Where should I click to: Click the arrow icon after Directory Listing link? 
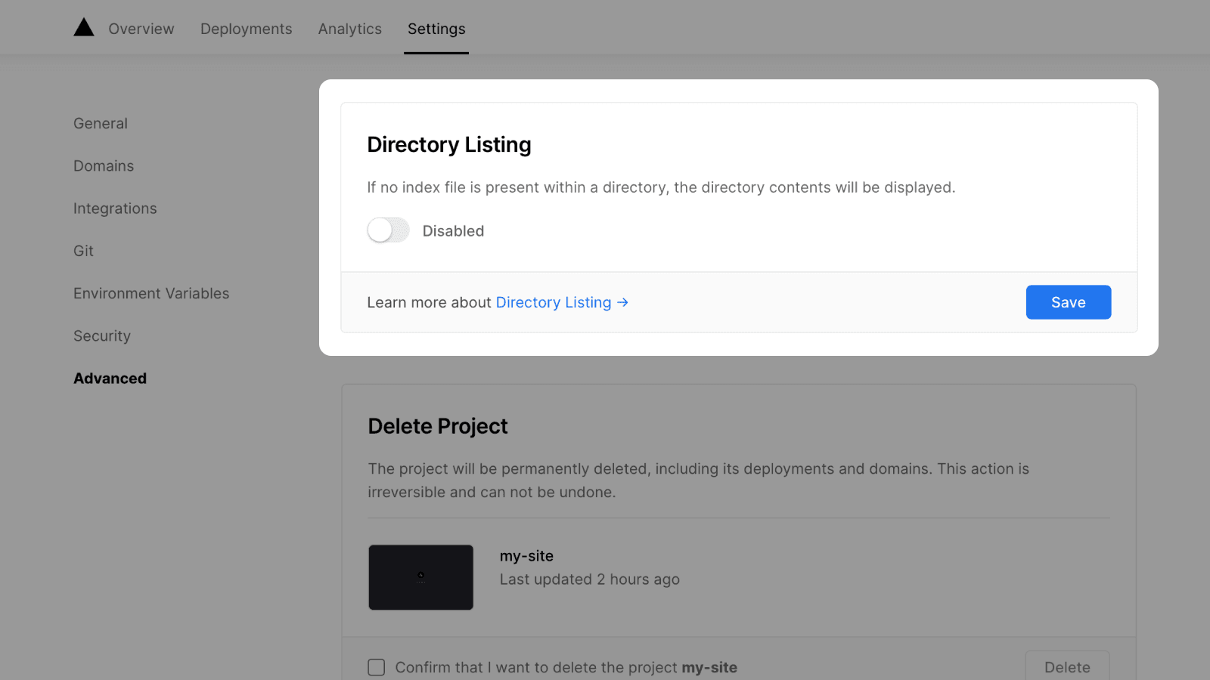(x=623, y=302)
